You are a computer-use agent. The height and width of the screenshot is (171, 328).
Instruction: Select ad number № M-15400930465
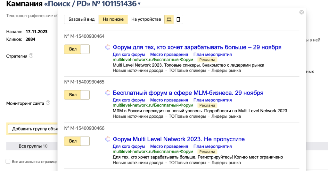(x=84, y=82)
